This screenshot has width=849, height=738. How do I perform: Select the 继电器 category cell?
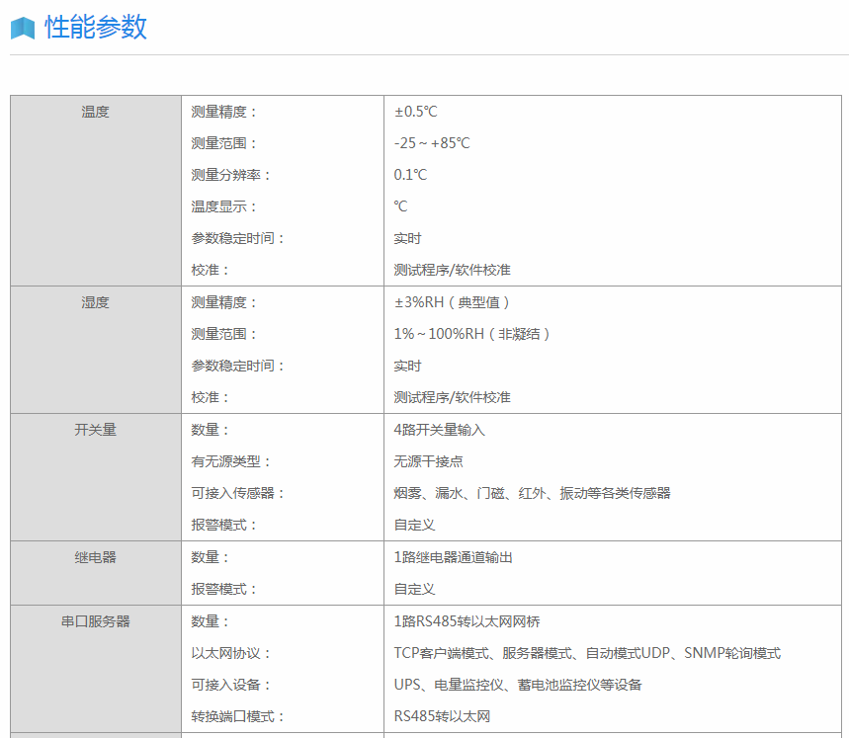coord(96,557)
